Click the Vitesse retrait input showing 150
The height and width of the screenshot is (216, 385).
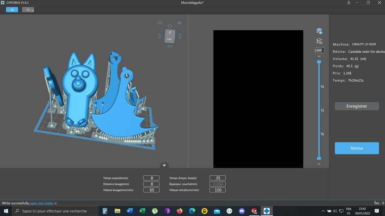pyautogui.click(x=218, y=190)
